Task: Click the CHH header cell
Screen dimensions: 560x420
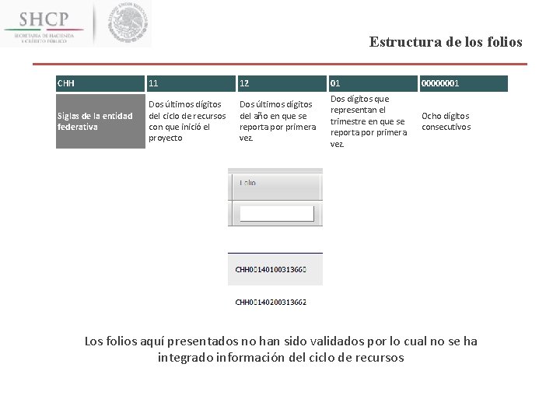Action: [100, 83]
